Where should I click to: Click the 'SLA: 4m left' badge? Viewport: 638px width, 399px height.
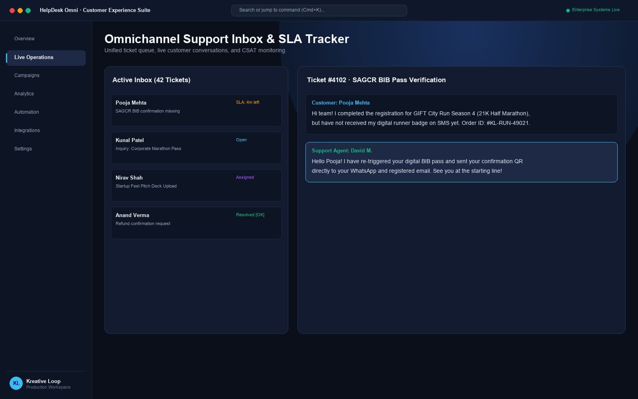(248, 102)
